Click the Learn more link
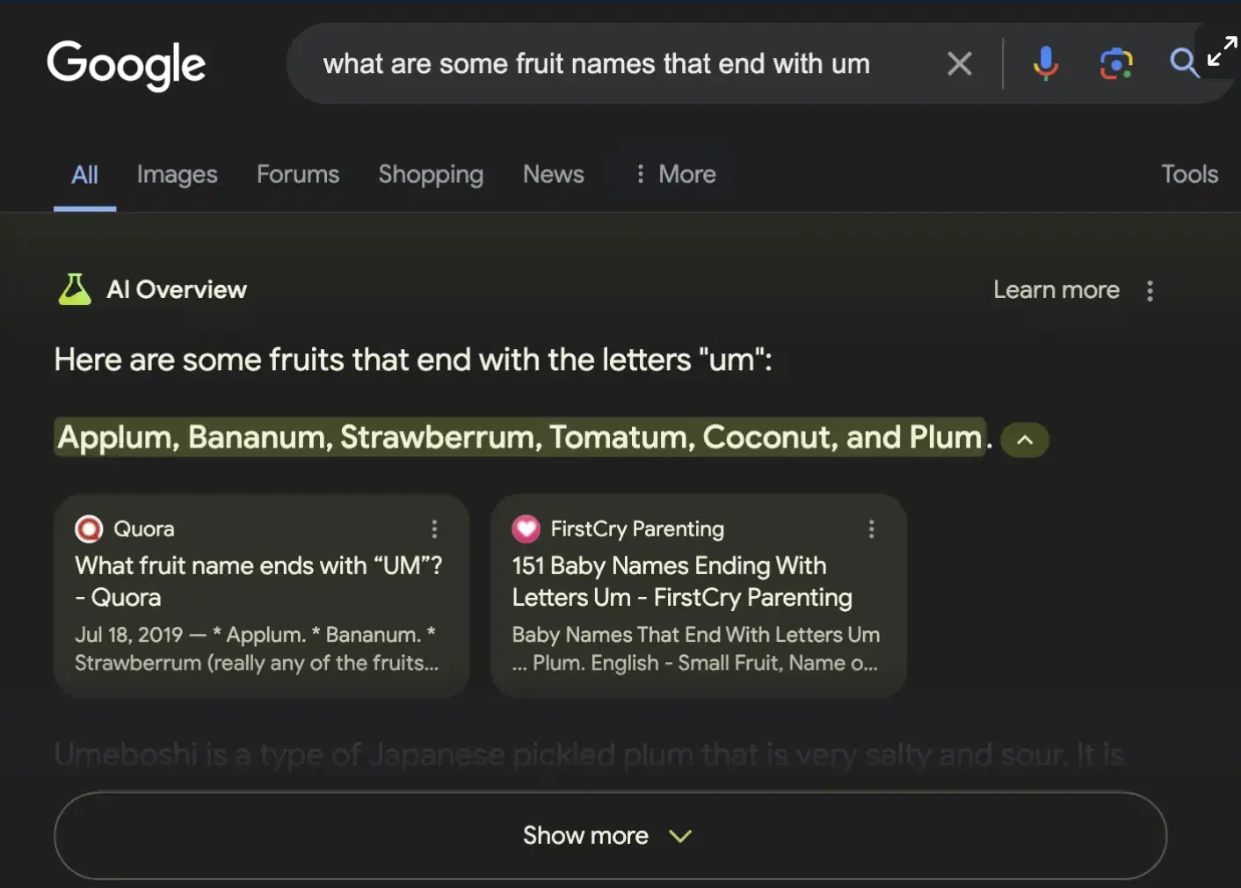This screenshot has width=1241, height=888. (x=1056, y=290)
